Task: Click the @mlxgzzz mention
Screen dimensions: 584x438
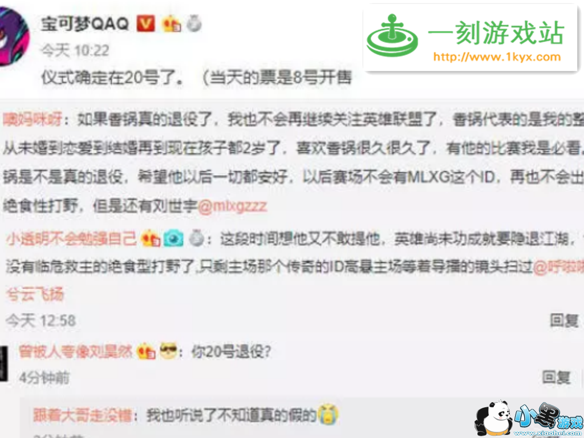Action: click(x=232, y=206)
